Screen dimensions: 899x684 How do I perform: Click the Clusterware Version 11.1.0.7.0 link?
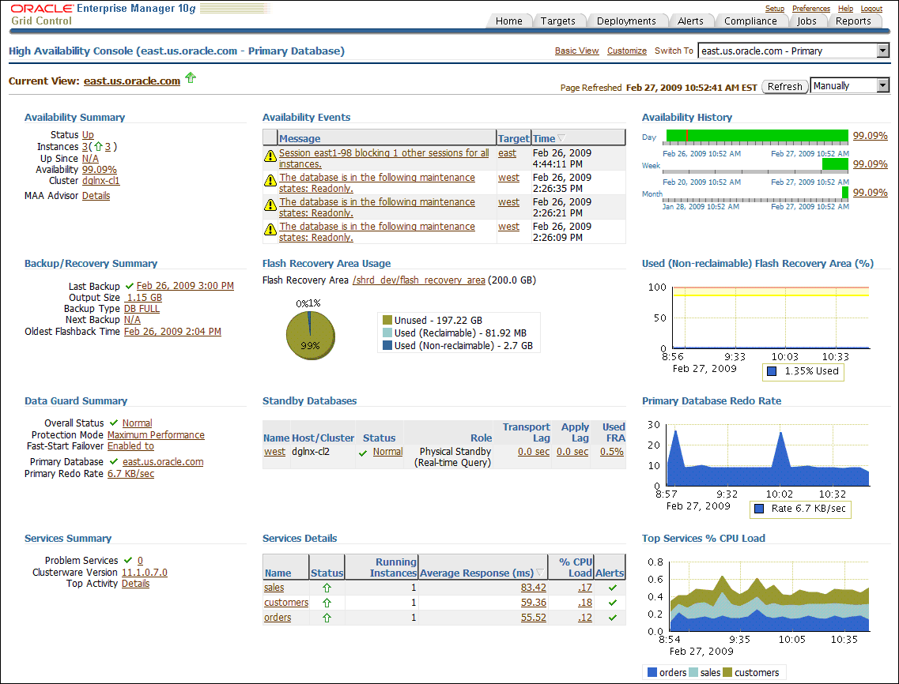click(145, 573)
